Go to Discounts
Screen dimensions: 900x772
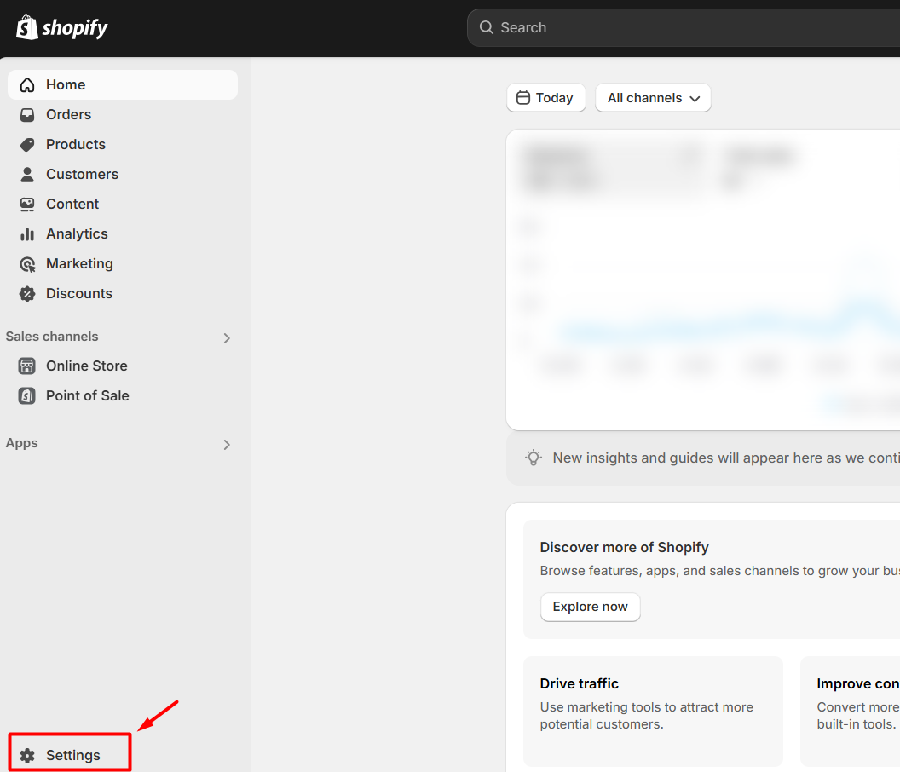point(123,294)
